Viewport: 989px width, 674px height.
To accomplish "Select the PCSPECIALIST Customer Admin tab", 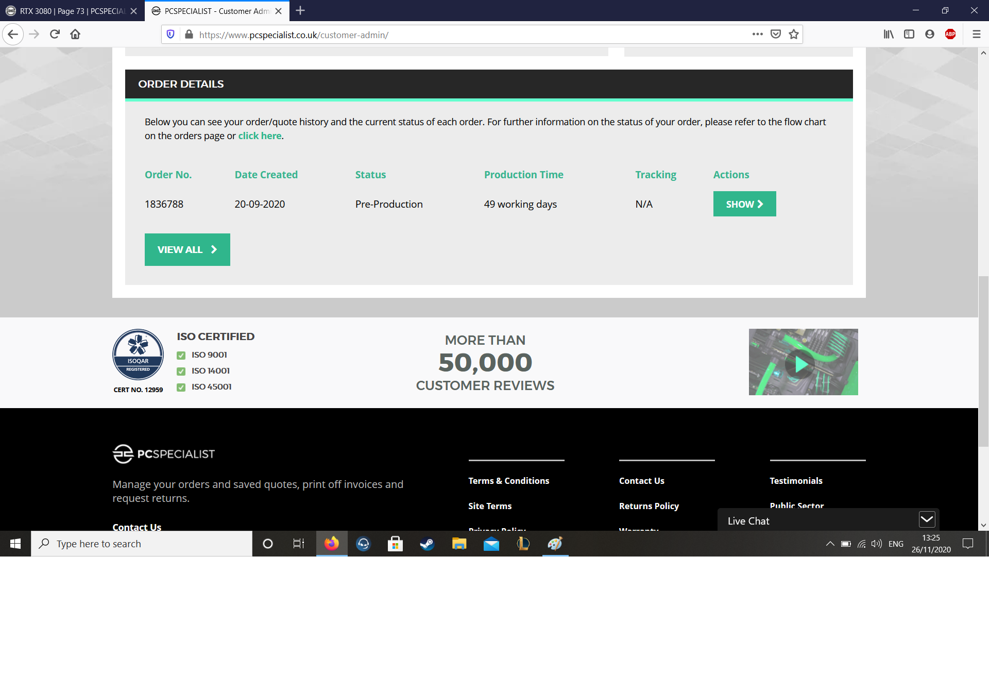I will pyautogui.click(x=216, y=11).
